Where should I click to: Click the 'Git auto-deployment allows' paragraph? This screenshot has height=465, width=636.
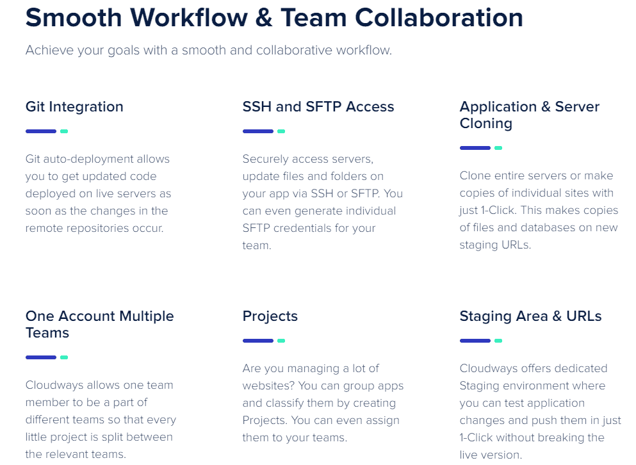[98, 193]
